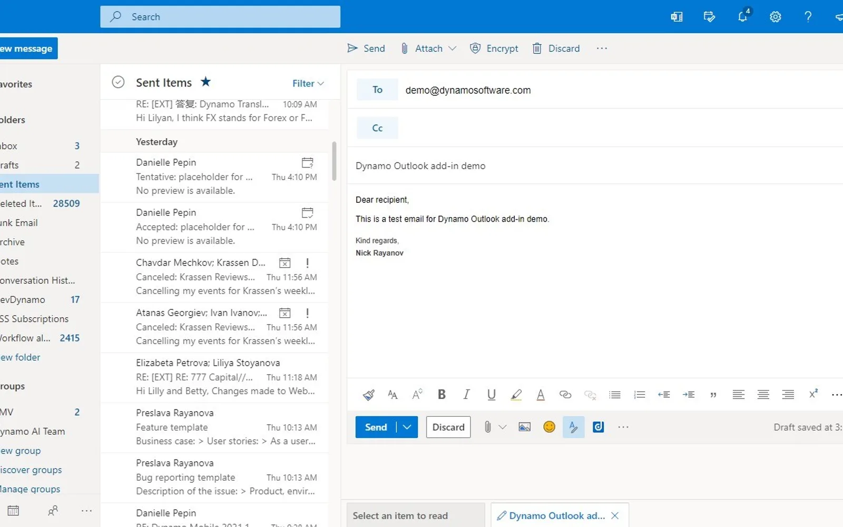The image size is (843, 527).
Task: Align text to the left
Action: pos(739,395)
